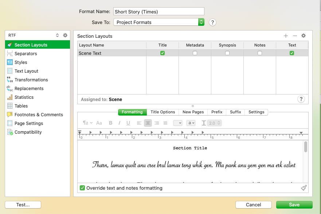Apply justified text alignment
Image resolution: width=321 pixels, height=214 pixels.
(x=165, y=123)
